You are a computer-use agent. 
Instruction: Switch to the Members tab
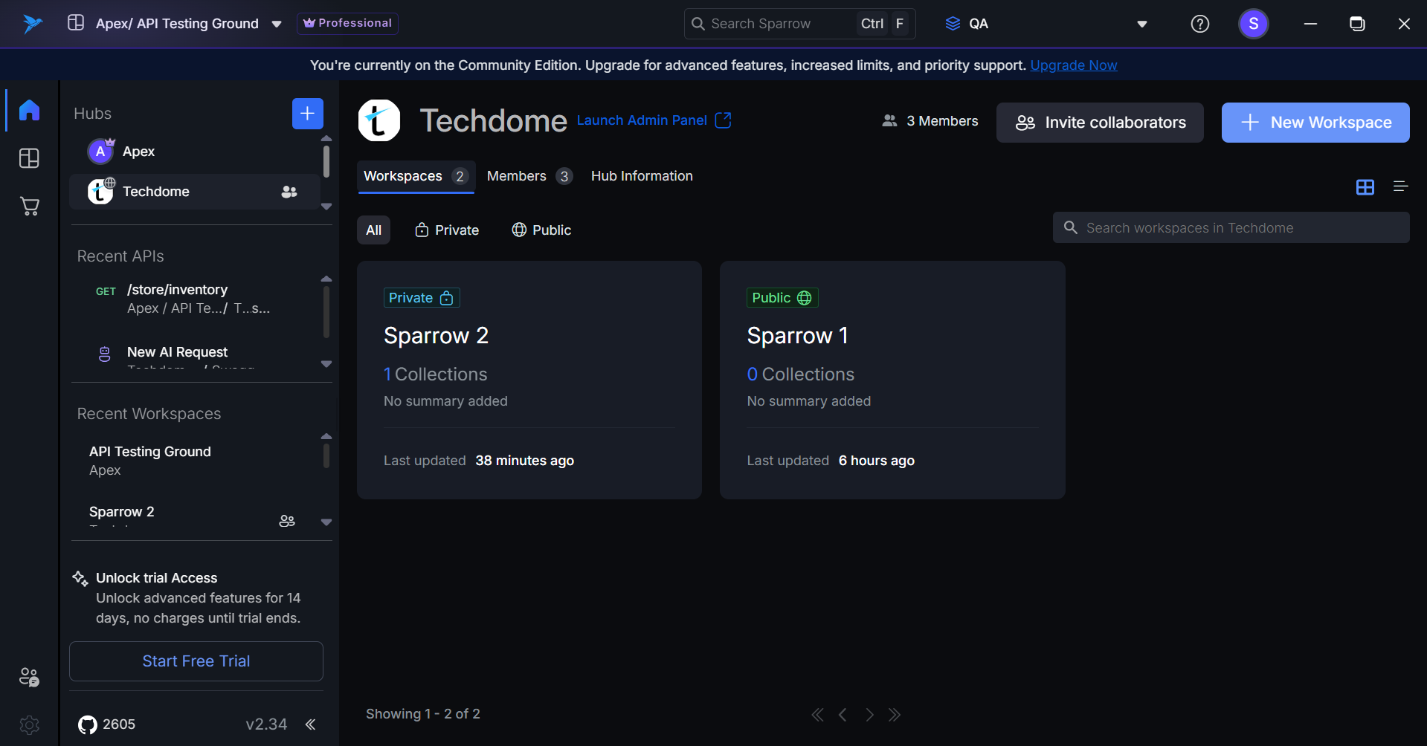pyautogui.click(x=529, y=176)
